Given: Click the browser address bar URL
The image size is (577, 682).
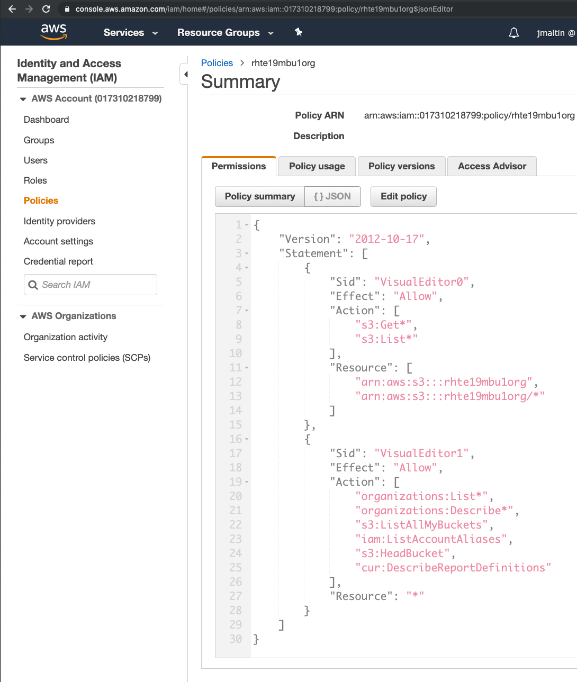Looking at the screenshot, I should [x=264, y=9].
